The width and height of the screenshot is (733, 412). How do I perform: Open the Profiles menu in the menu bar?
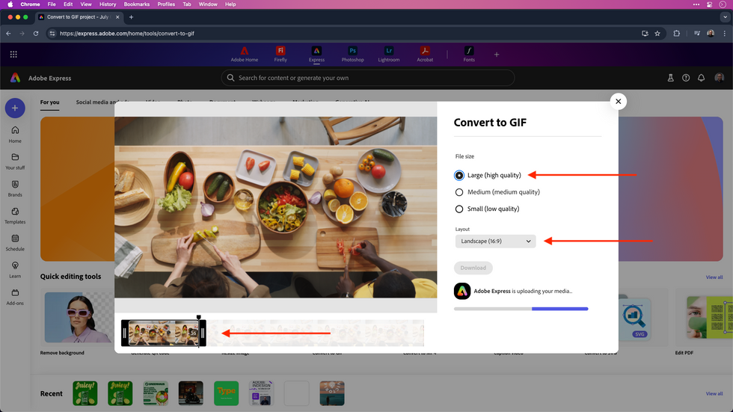[x=166, y=4]
